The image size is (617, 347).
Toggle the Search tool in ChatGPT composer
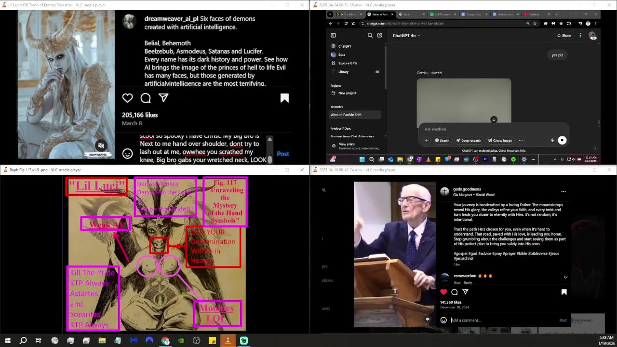(442, 140)
